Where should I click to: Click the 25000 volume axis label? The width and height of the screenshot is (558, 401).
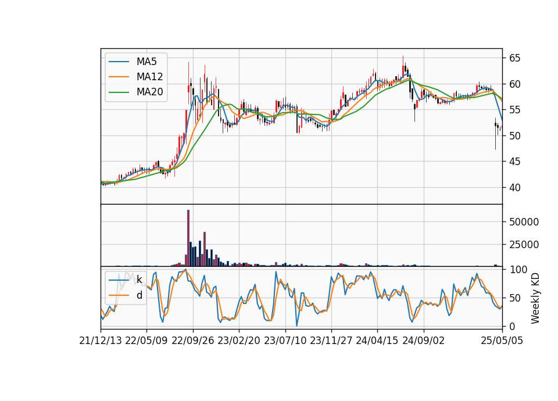pyautogui.click(x=524, y=245)
